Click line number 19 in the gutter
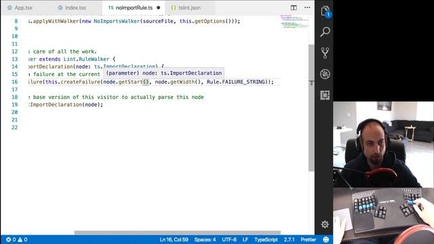434x244 pixels. [15, 104]
